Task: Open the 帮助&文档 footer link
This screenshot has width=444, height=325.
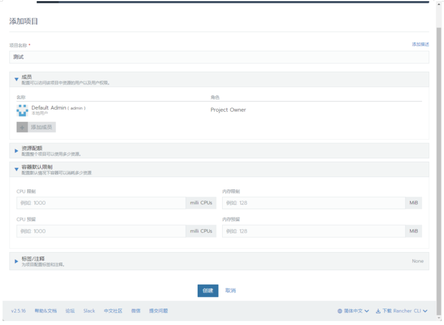Action: pos(46,311)
